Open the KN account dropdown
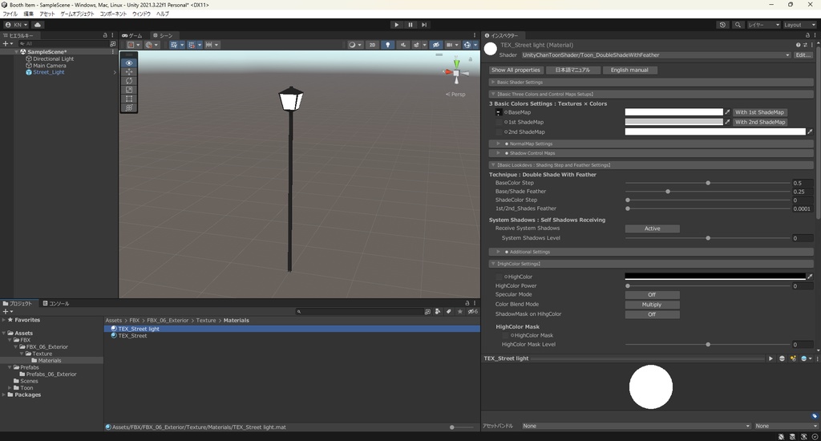821x441 pixels. (x=16, y=25)
